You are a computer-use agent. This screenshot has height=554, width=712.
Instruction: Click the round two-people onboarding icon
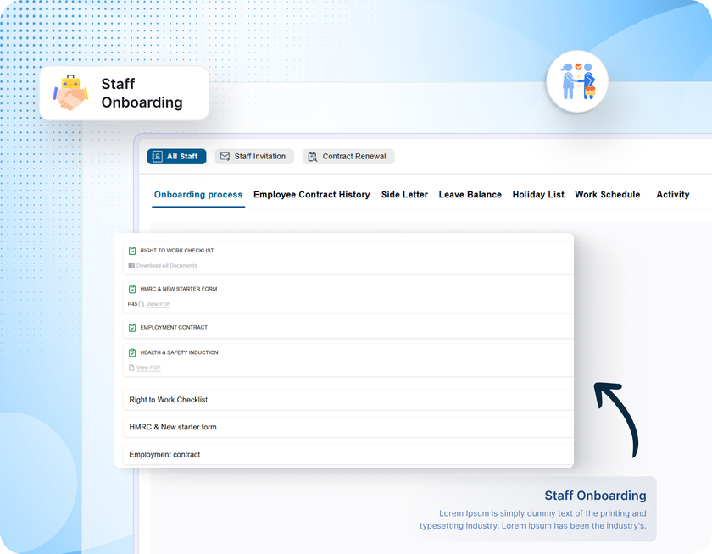[x=577, y=81]
